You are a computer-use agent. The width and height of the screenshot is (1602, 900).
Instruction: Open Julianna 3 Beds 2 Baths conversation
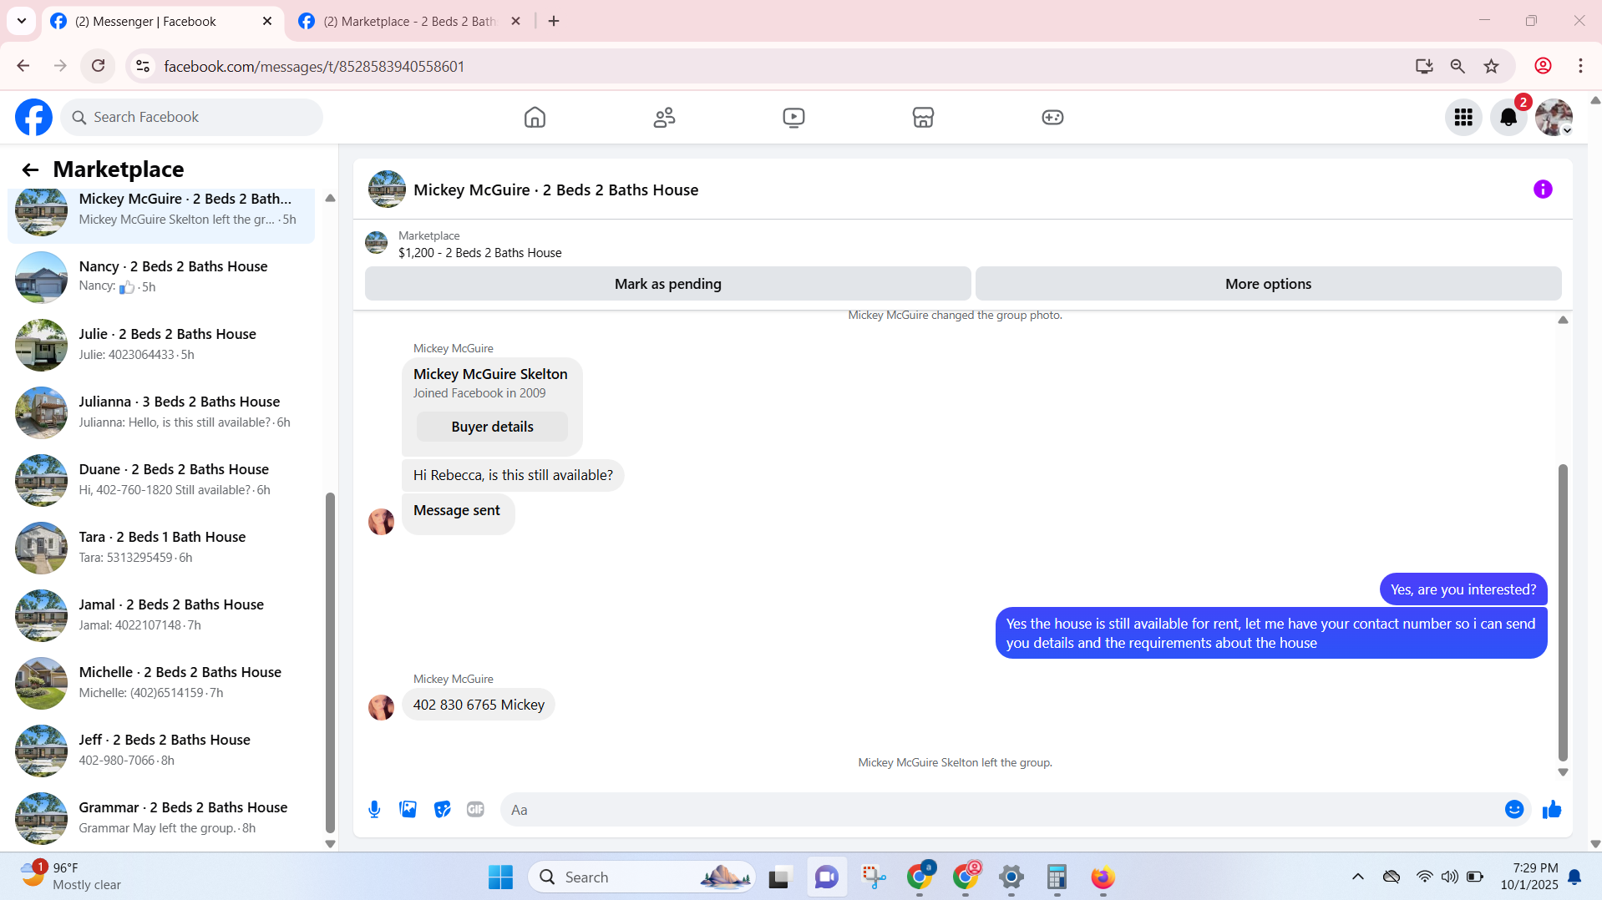click(161, 412)
